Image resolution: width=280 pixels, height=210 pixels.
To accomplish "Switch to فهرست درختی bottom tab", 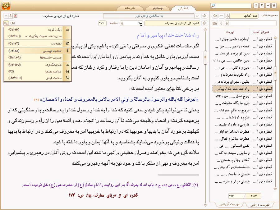I will [260, 205].
